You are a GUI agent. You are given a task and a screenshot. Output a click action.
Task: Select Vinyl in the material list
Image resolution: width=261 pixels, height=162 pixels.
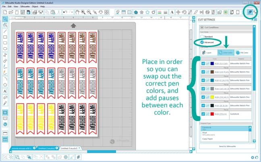(x=225, y=133)
